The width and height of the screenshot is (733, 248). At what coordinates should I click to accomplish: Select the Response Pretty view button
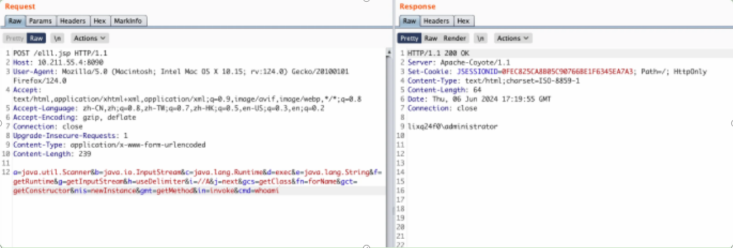409,38
